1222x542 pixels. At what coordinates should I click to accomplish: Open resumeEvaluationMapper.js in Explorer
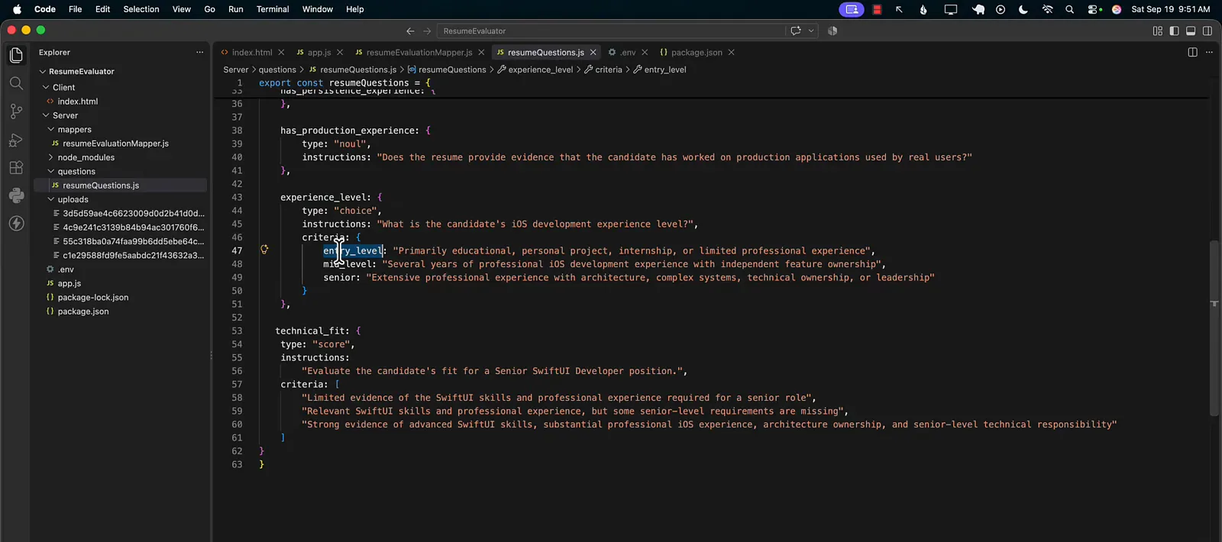tap(115, 144)
